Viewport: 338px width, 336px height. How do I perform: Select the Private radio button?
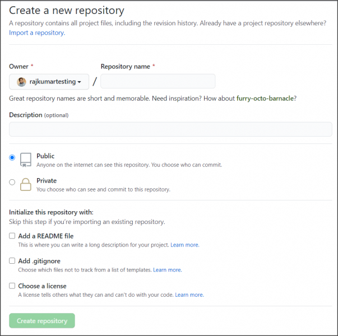pos(12,182)
